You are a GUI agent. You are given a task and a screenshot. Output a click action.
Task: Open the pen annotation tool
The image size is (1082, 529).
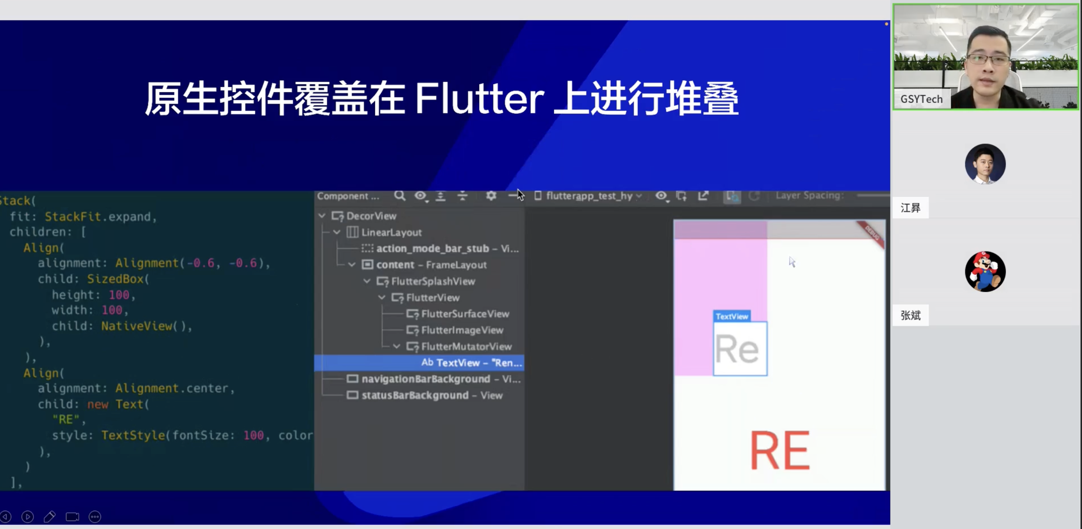point(50,517)
